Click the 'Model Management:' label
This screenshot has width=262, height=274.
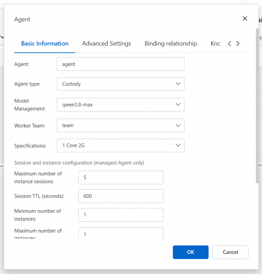point(30,105)
